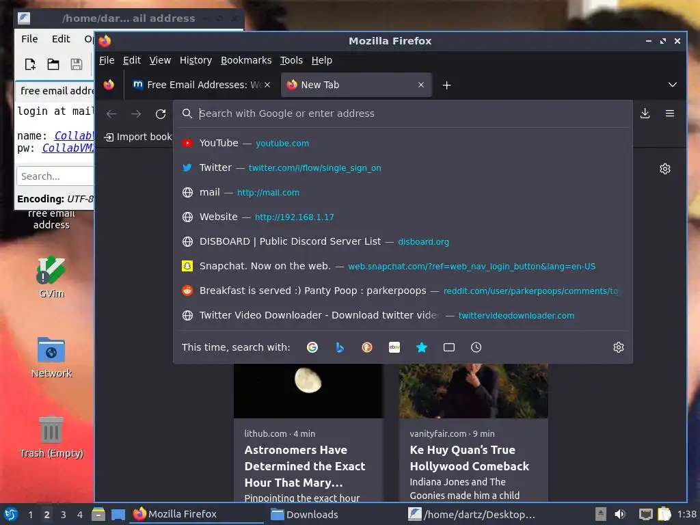Switch to workspace 4 in the pager
This screenshot has width=700, height=525.
[x=80, y=515]
